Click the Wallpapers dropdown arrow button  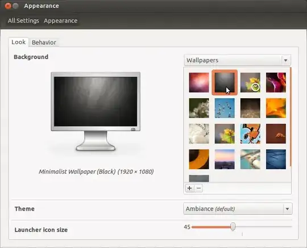tap(286, 60)
